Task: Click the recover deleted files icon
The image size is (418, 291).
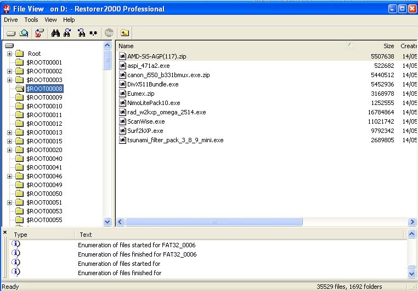Action: pyautogui.click(x=39, y=33)
